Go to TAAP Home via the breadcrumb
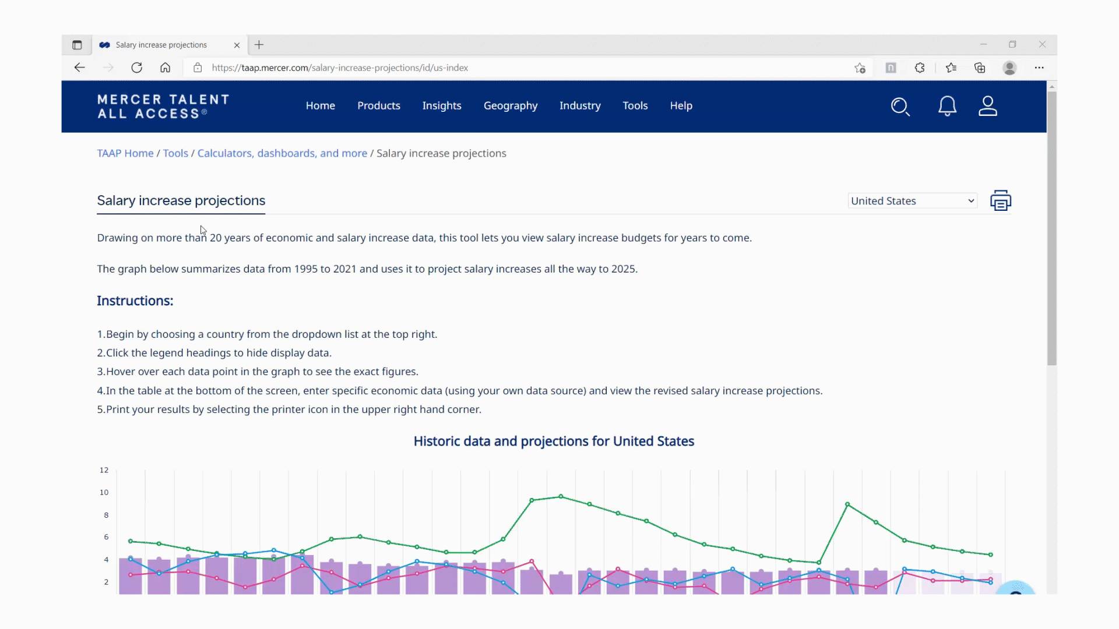 (125, 153)
